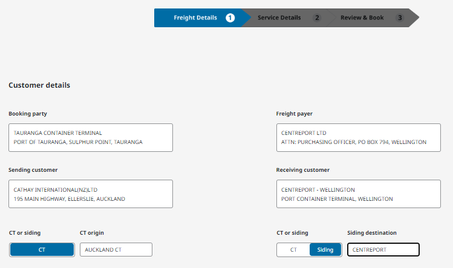
Task: Click the Booking party address box
Action: (91, 137)
